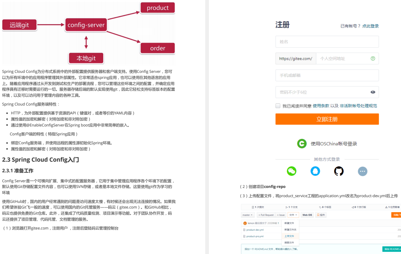This screenshot has width=401, height=254.
Task: Click the contributors icon showing 1位贡献者
Action: click(386, 207)
